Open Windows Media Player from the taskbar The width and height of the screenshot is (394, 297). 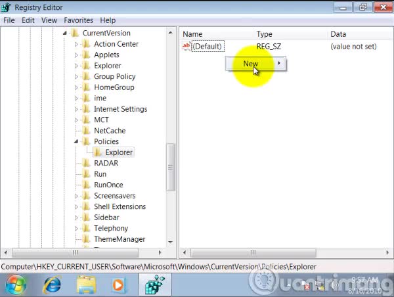pyautogui.click(x=119, y=285)
